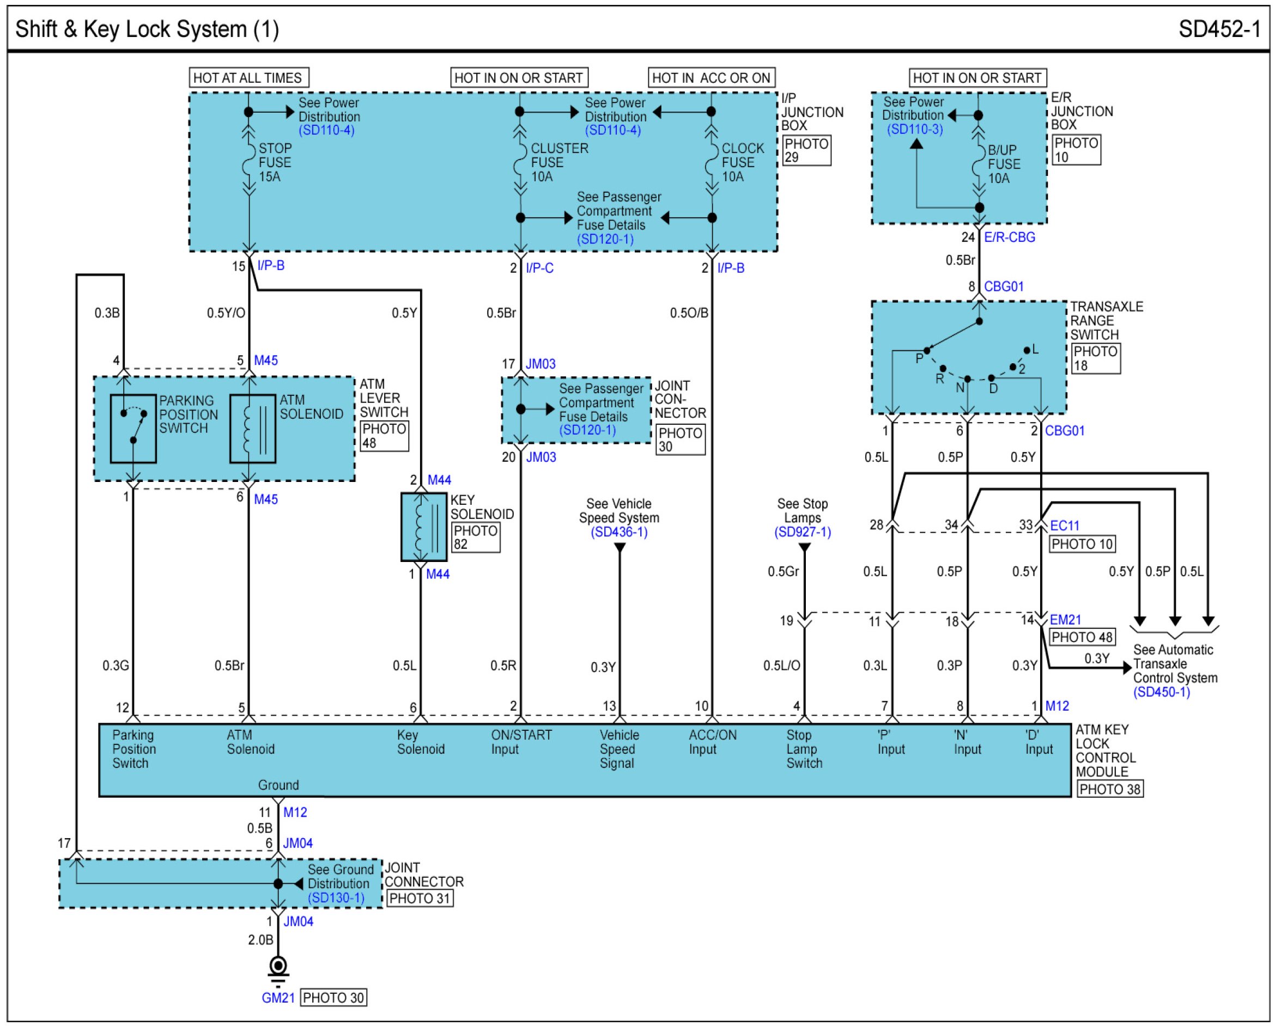Screen dimensions: 1275x1026
Task: Open the SD436-1 vehicle speed system link
Action: [x=619, y=532]
